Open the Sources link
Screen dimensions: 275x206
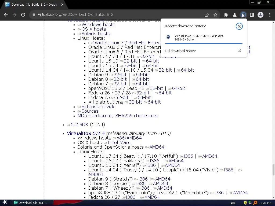(x=90, y=111)
